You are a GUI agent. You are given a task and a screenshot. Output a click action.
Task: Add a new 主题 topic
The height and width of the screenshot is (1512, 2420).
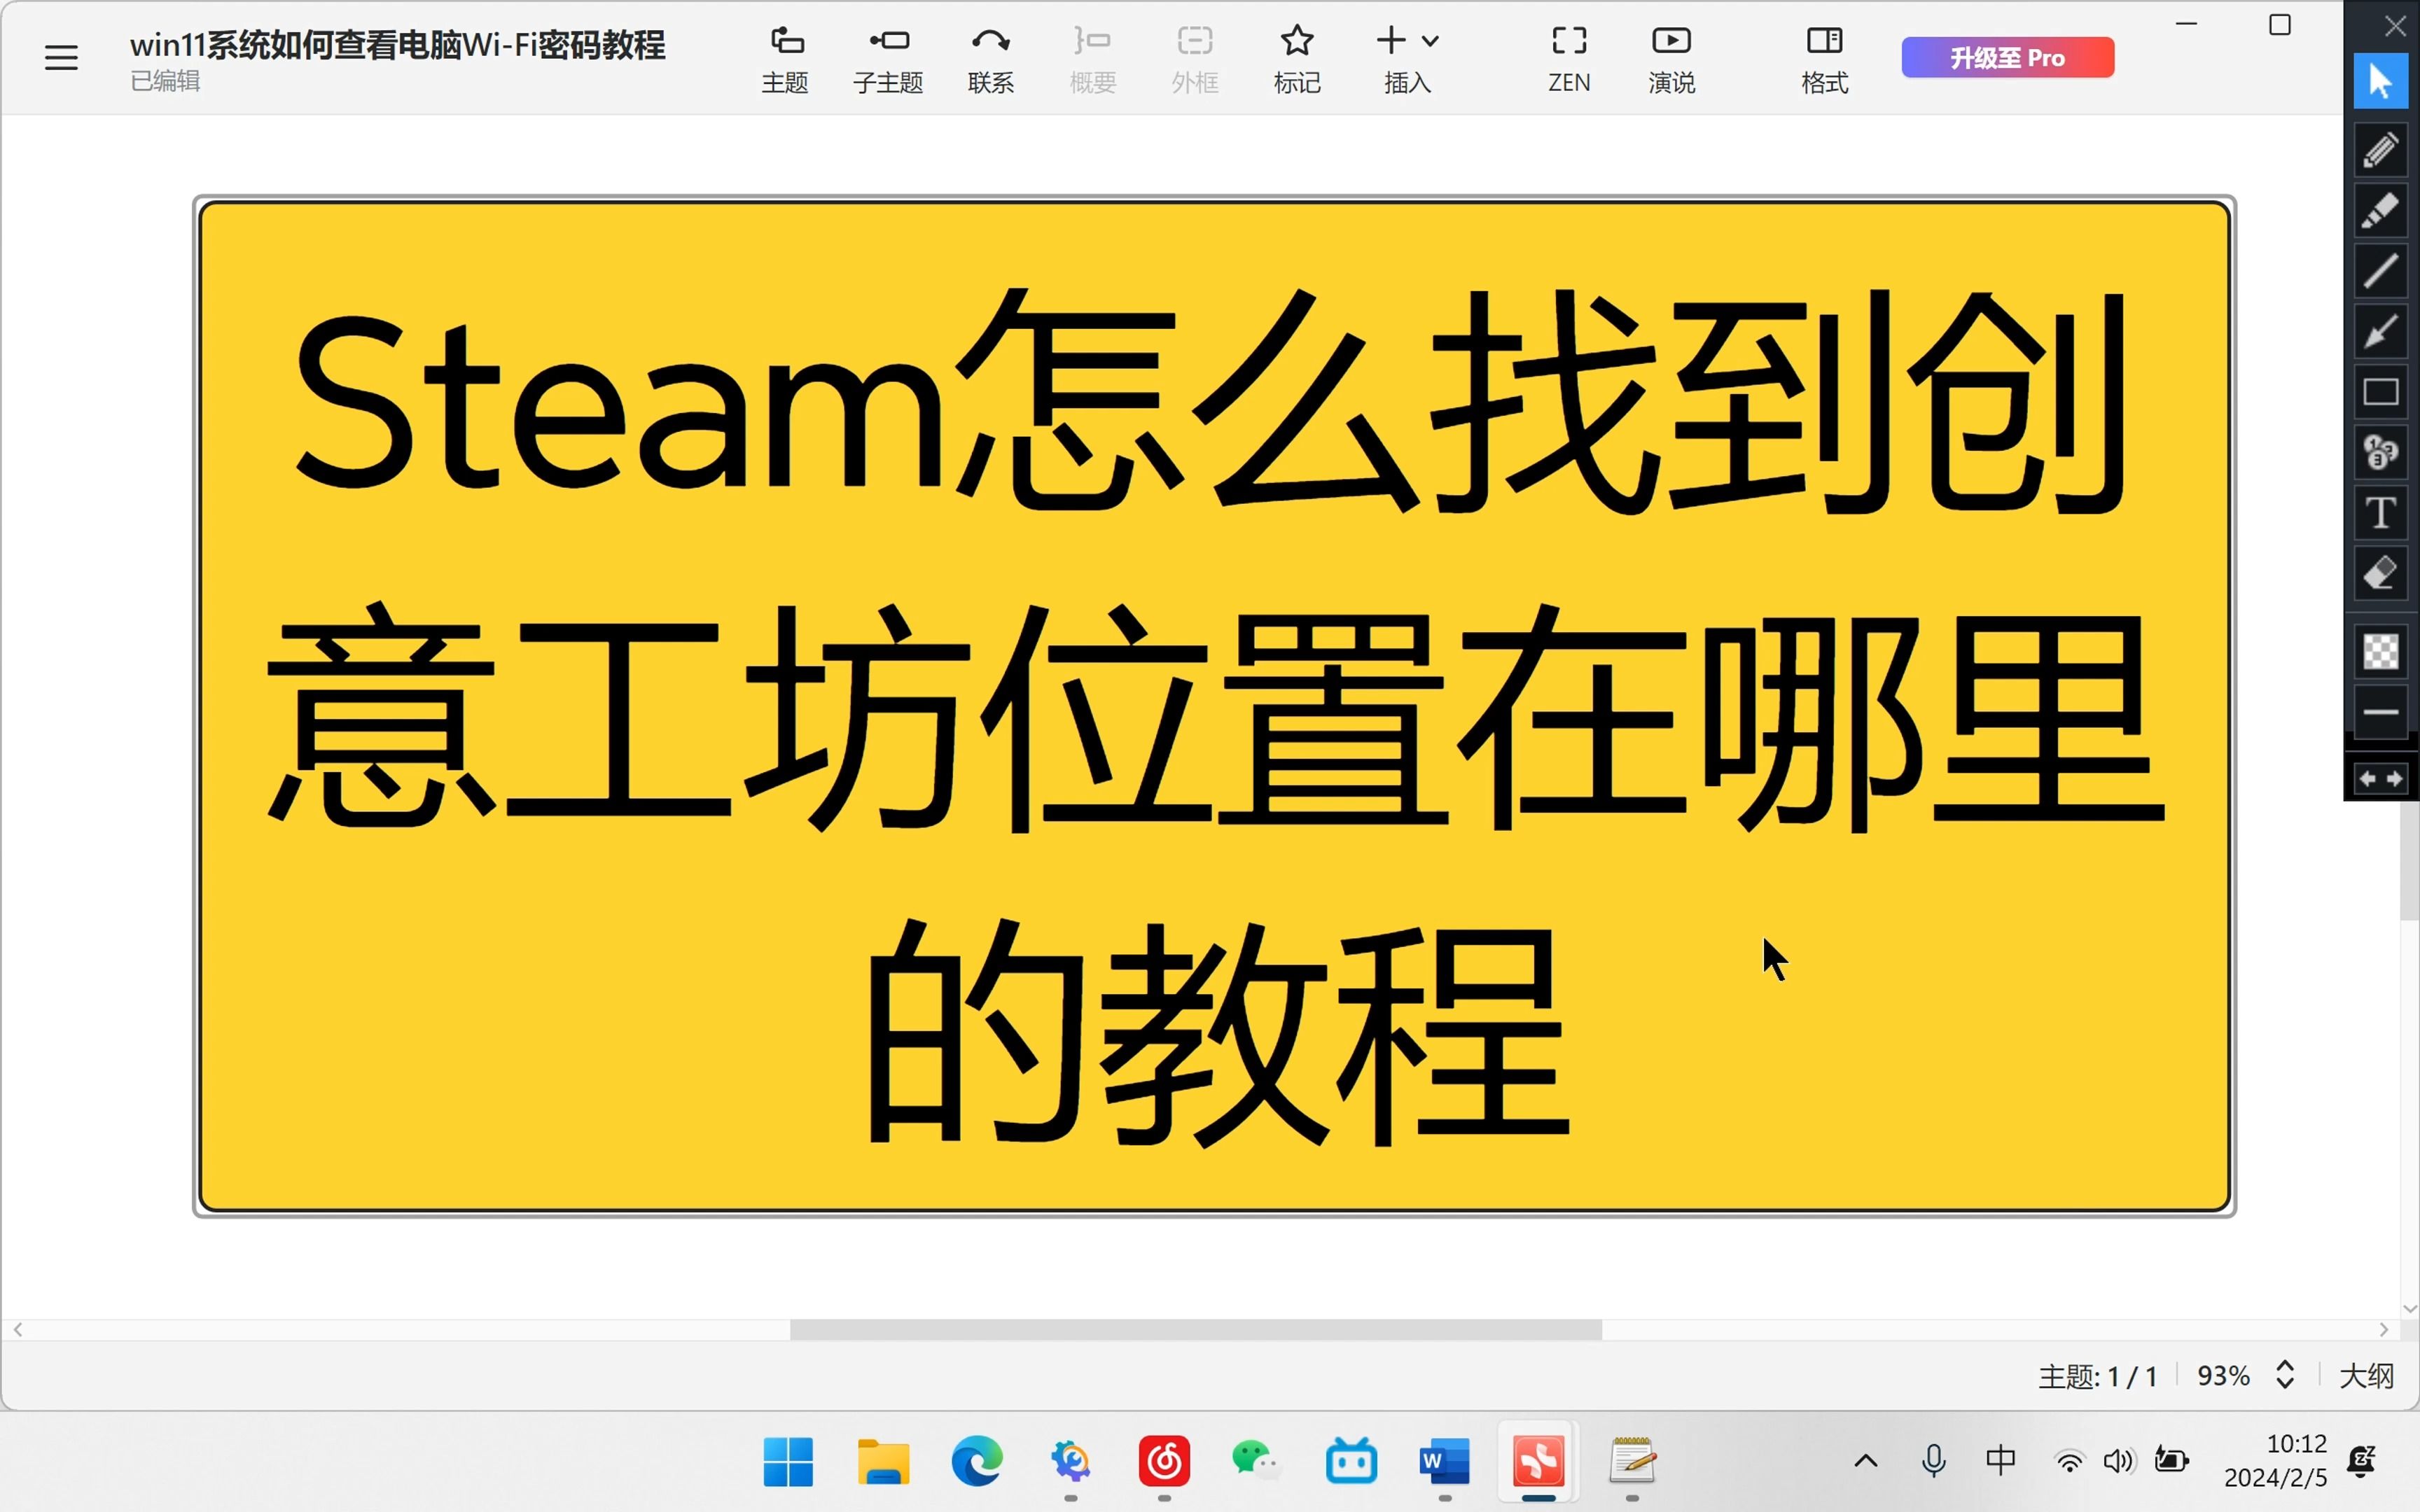pyautogui.click(x=785, y=59)
